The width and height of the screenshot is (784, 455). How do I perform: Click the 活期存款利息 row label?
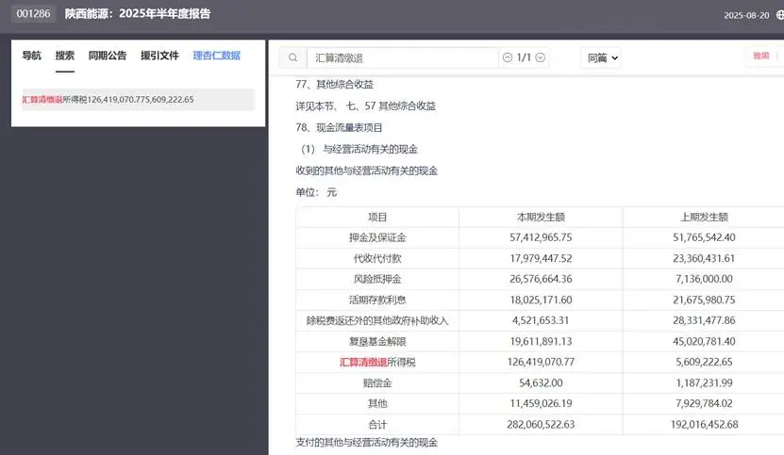(x=377, y=301)
